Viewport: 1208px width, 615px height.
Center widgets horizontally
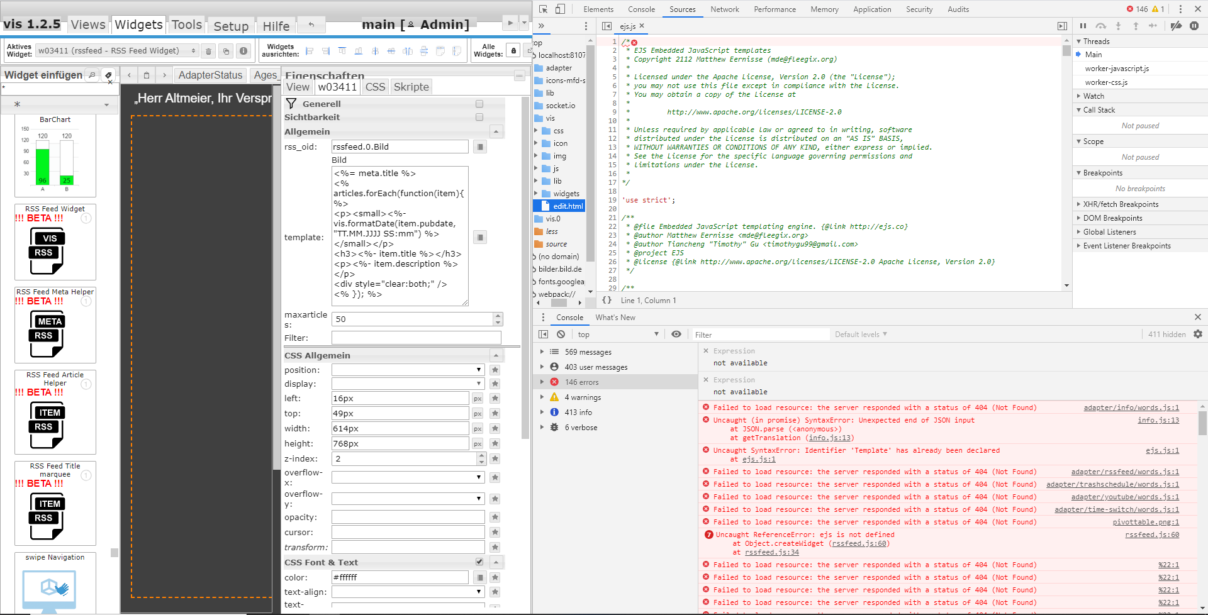(375, 51)
